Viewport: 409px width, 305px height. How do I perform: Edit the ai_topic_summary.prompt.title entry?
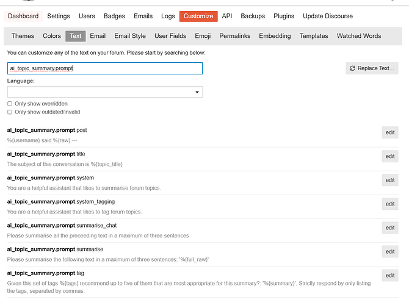(x=390, y=156)
